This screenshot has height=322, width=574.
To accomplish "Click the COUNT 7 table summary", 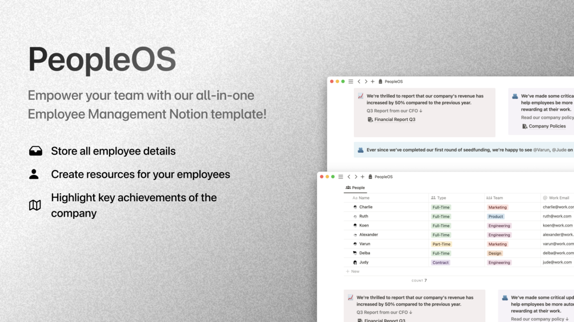I will [419, 280].
